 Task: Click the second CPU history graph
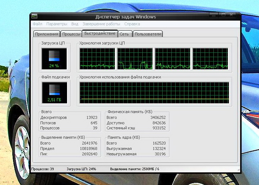pos(135,59)
